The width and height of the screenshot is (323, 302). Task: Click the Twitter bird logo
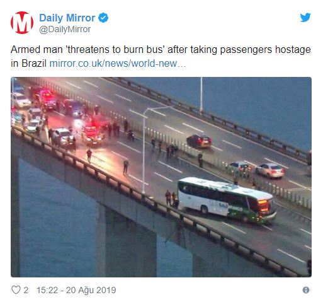[x=305, y=18]
